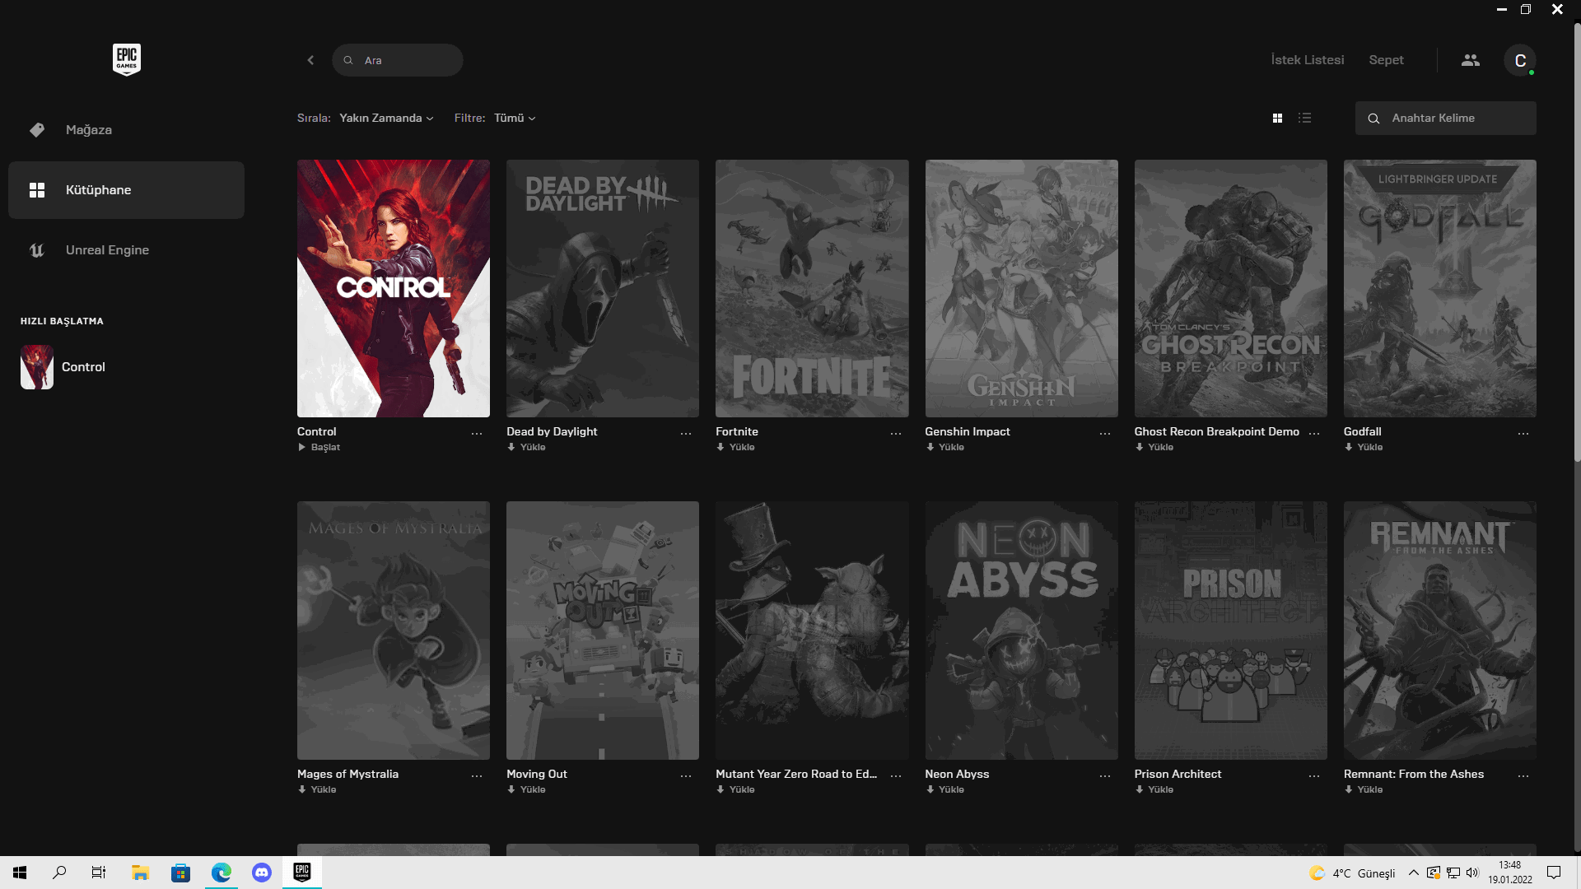
Task: Show hidden system tray icons
Action: click(1413, 873)
